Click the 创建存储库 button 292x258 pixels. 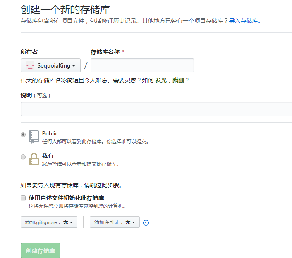(x=41, y=251)
